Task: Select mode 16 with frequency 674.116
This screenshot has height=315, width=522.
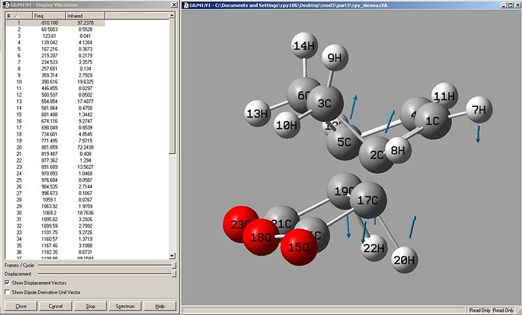Action: pyautogui.click(x=55, y=121)
